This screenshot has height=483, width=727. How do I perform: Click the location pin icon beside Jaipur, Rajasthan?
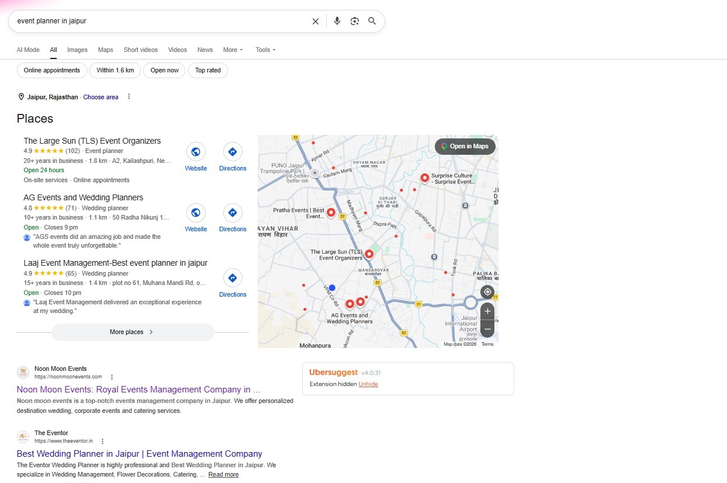point(22,97)
